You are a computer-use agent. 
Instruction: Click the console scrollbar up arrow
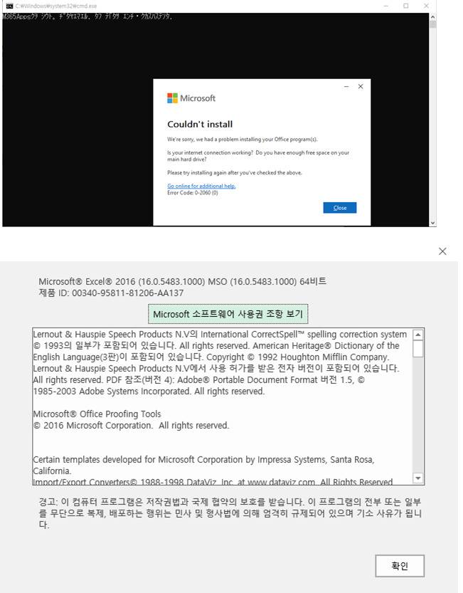[432, 17]
